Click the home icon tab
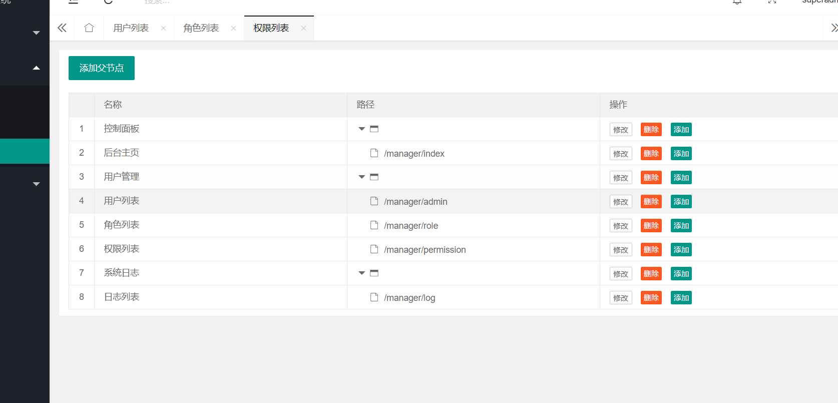The height and width of the screenshot is (403, 838). click(x=89, y=28)
